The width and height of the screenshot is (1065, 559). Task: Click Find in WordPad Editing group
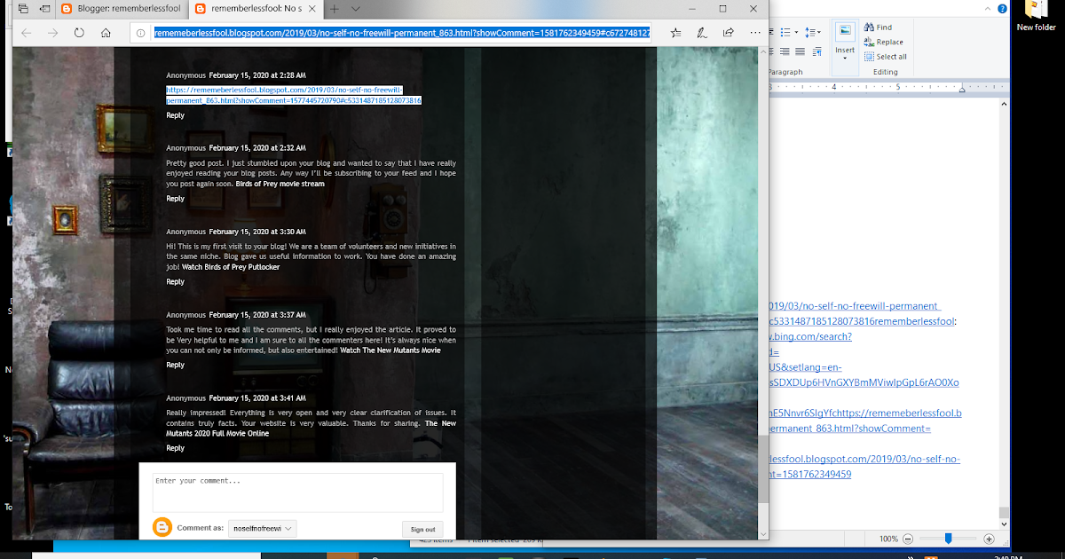878,28
